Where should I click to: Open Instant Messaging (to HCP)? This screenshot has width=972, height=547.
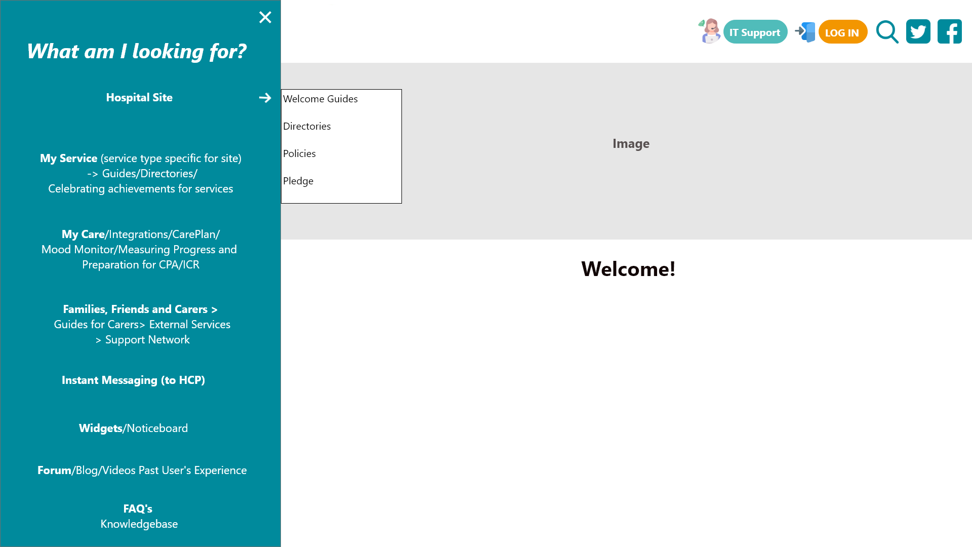coord(133,380)
